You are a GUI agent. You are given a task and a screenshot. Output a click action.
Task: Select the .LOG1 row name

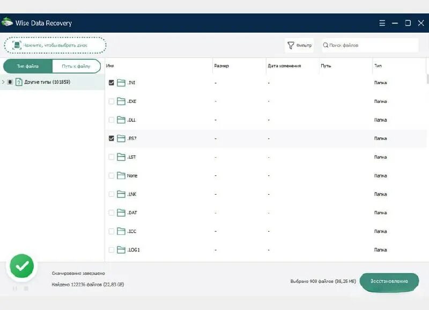pos(133,250)
